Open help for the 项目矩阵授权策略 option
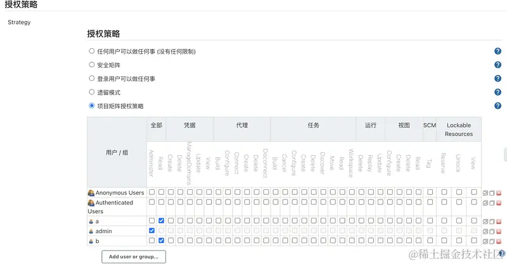 [x=497, y=106]
